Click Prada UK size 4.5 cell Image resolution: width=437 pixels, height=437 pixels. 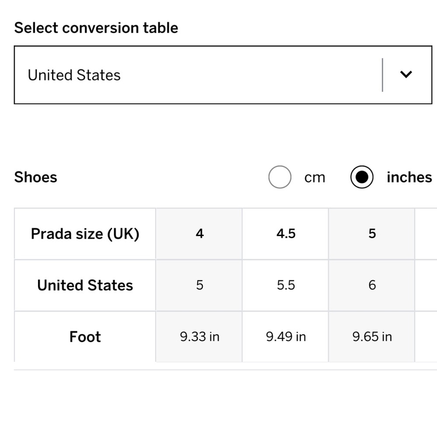tap(285, 233)
